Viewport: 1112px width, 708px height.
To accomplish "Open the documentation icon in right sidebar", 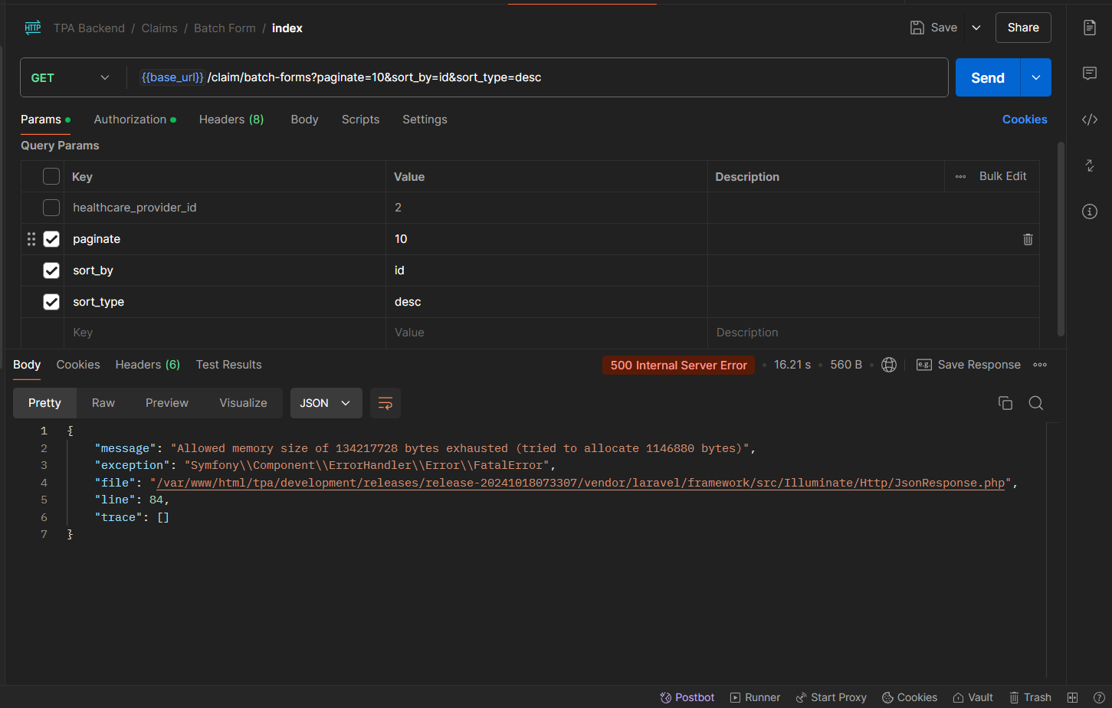I will 1089,28.
